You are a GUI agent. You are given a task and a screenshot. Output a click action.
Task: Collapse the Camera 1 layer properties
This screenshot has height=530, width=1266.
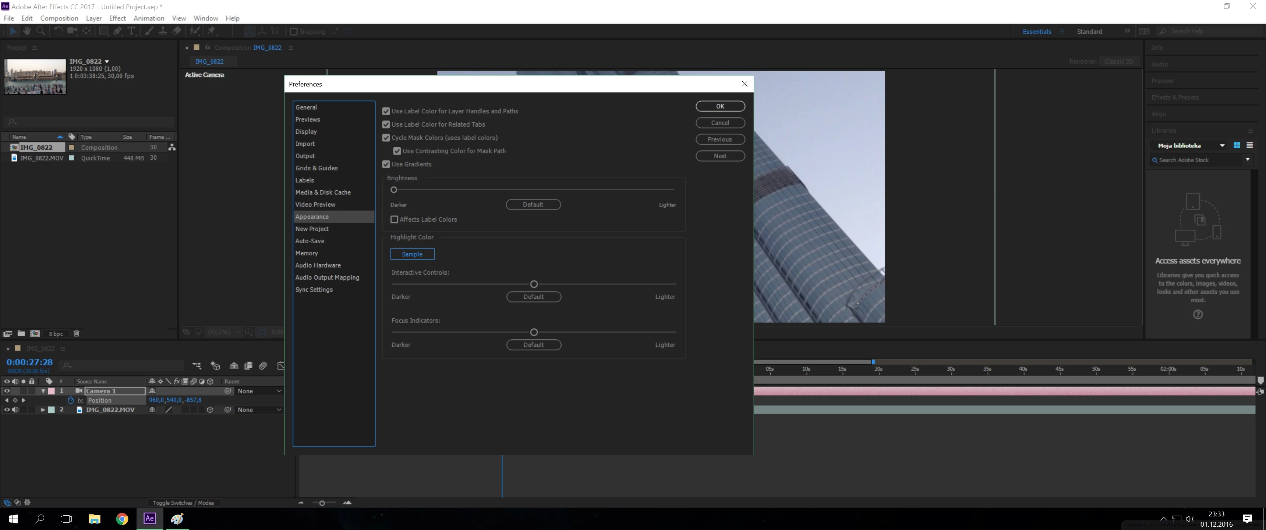pos(43,391)
